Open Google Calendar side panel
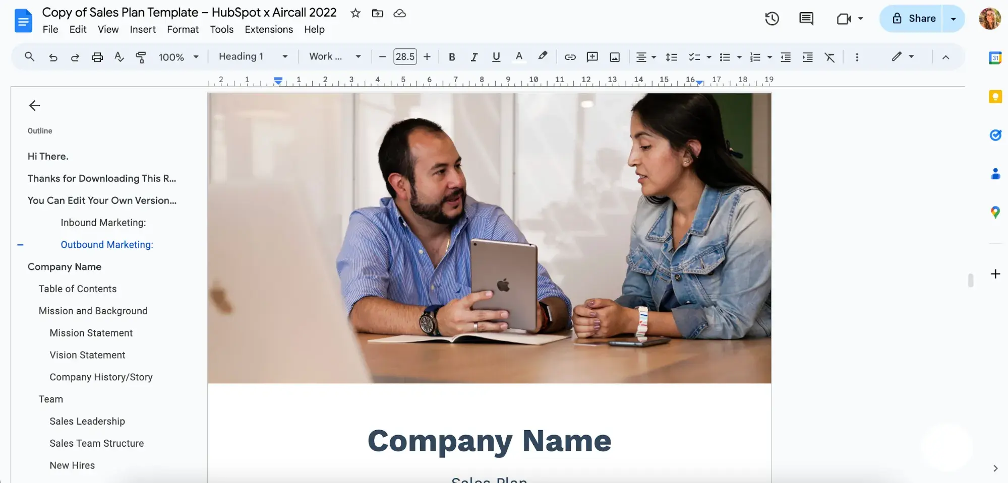1008x483 pixels. point(995,57)
